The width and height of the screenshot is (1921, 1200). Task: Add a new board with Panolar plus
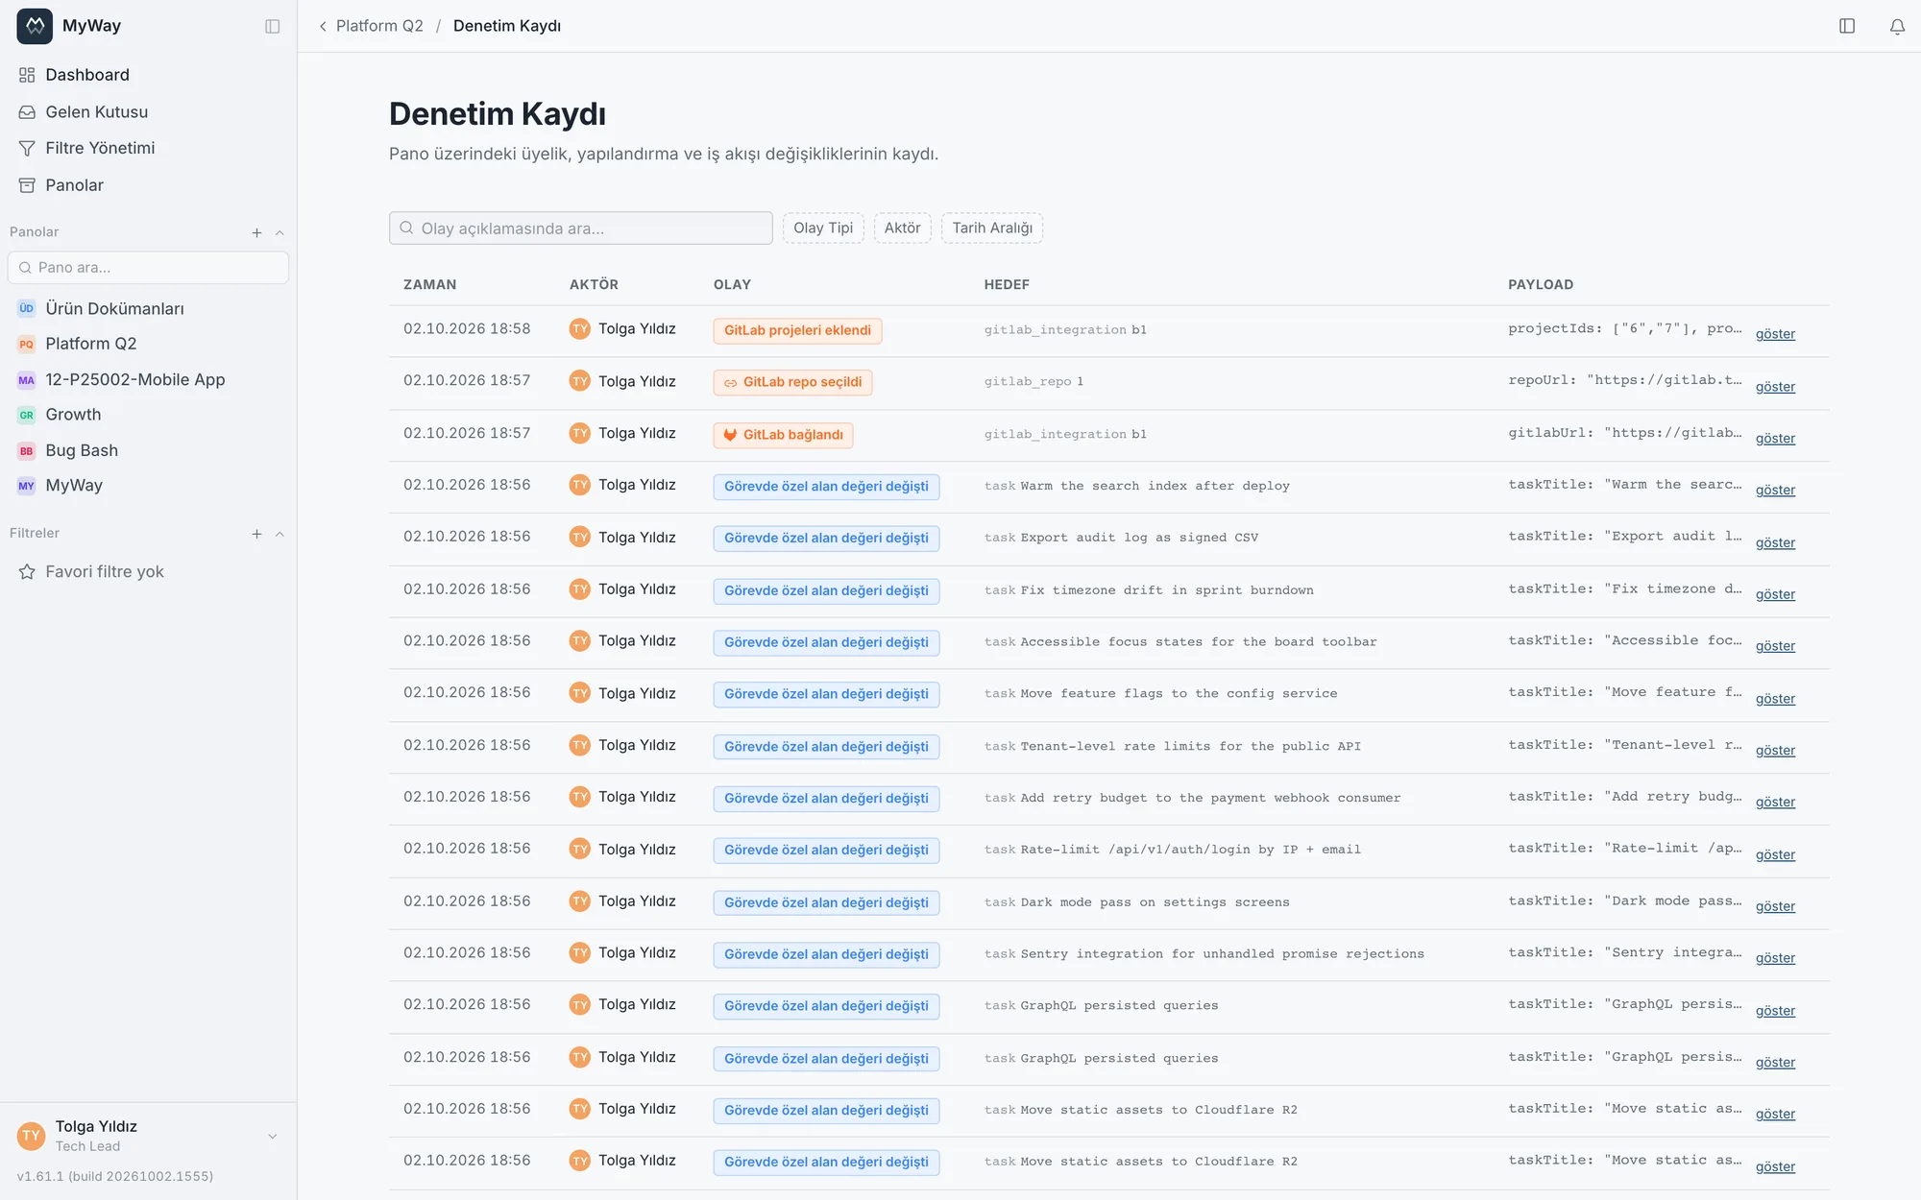pos(256,232)
